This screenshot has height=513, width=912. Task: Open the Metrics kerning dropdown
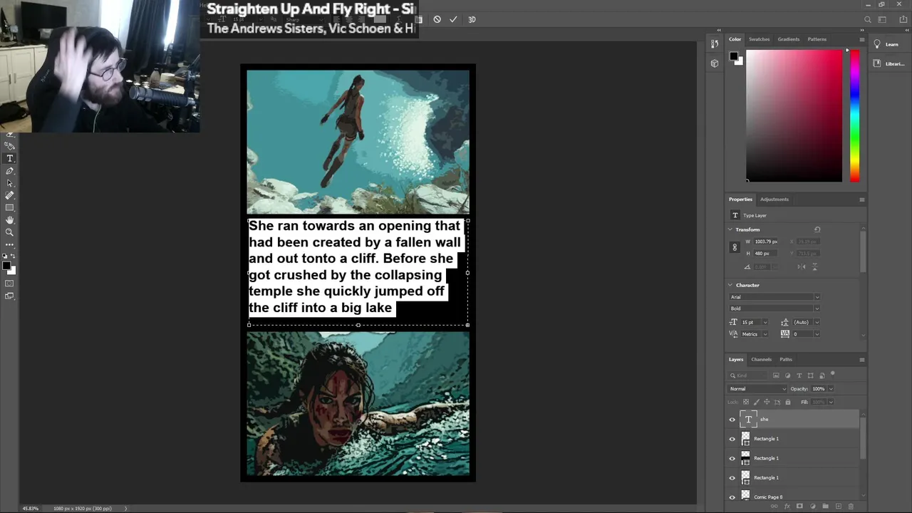(765, 333)
